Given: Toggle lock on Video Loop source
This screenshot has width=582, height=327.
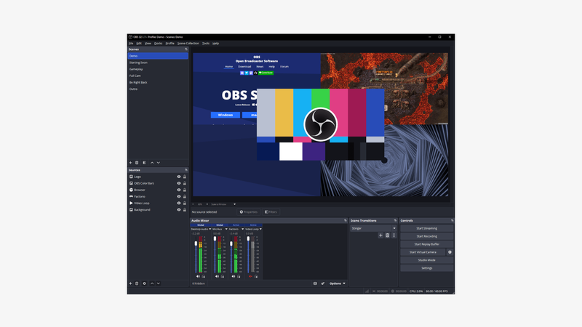Looking at the screenshot, I should click(185, 203).
